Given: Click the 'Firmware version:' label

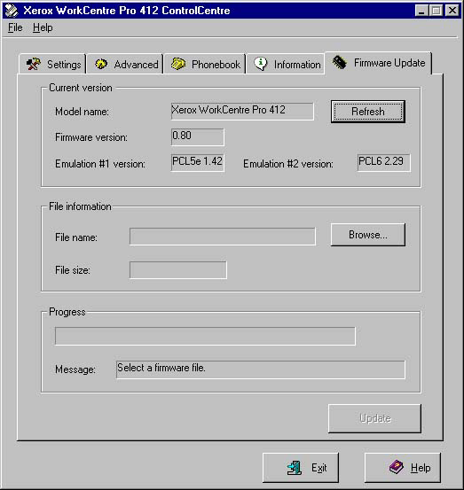Looking at the screenshot, I should (91, 137).
